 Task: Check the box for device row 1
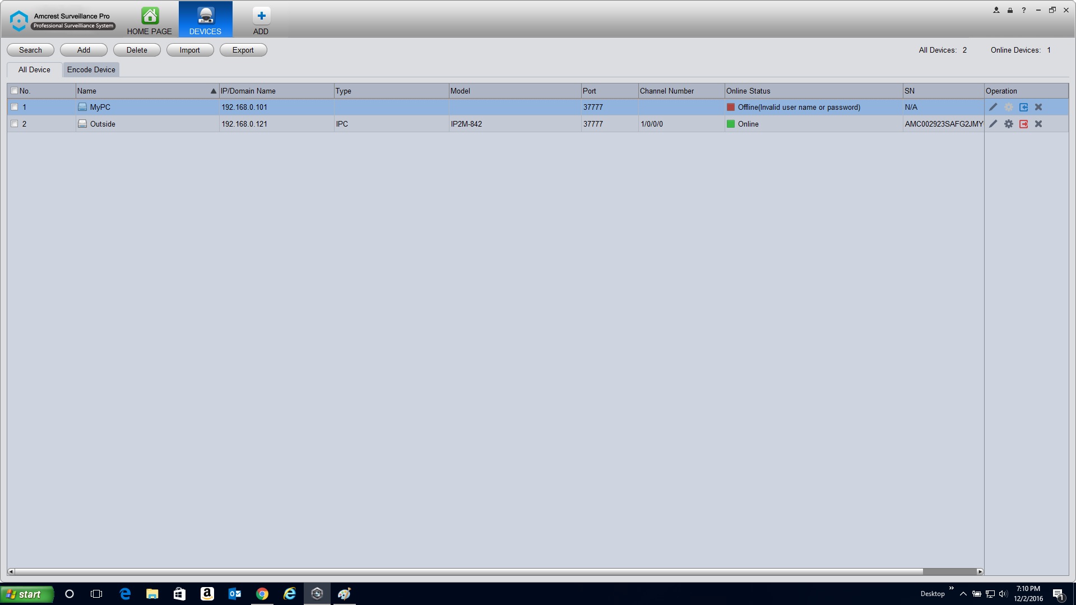point(15,107)
